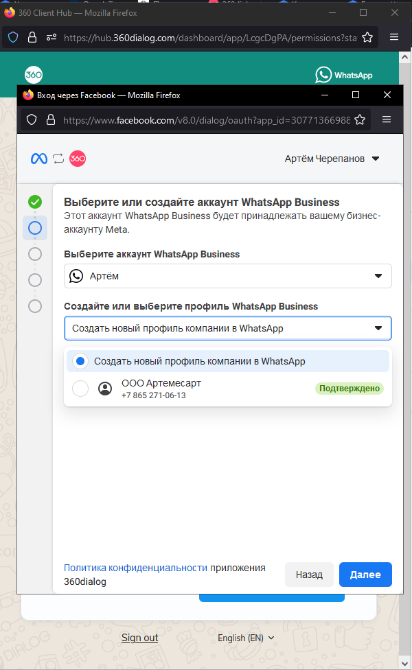Bookmark the page with the star in the Facebook login window

360,119
